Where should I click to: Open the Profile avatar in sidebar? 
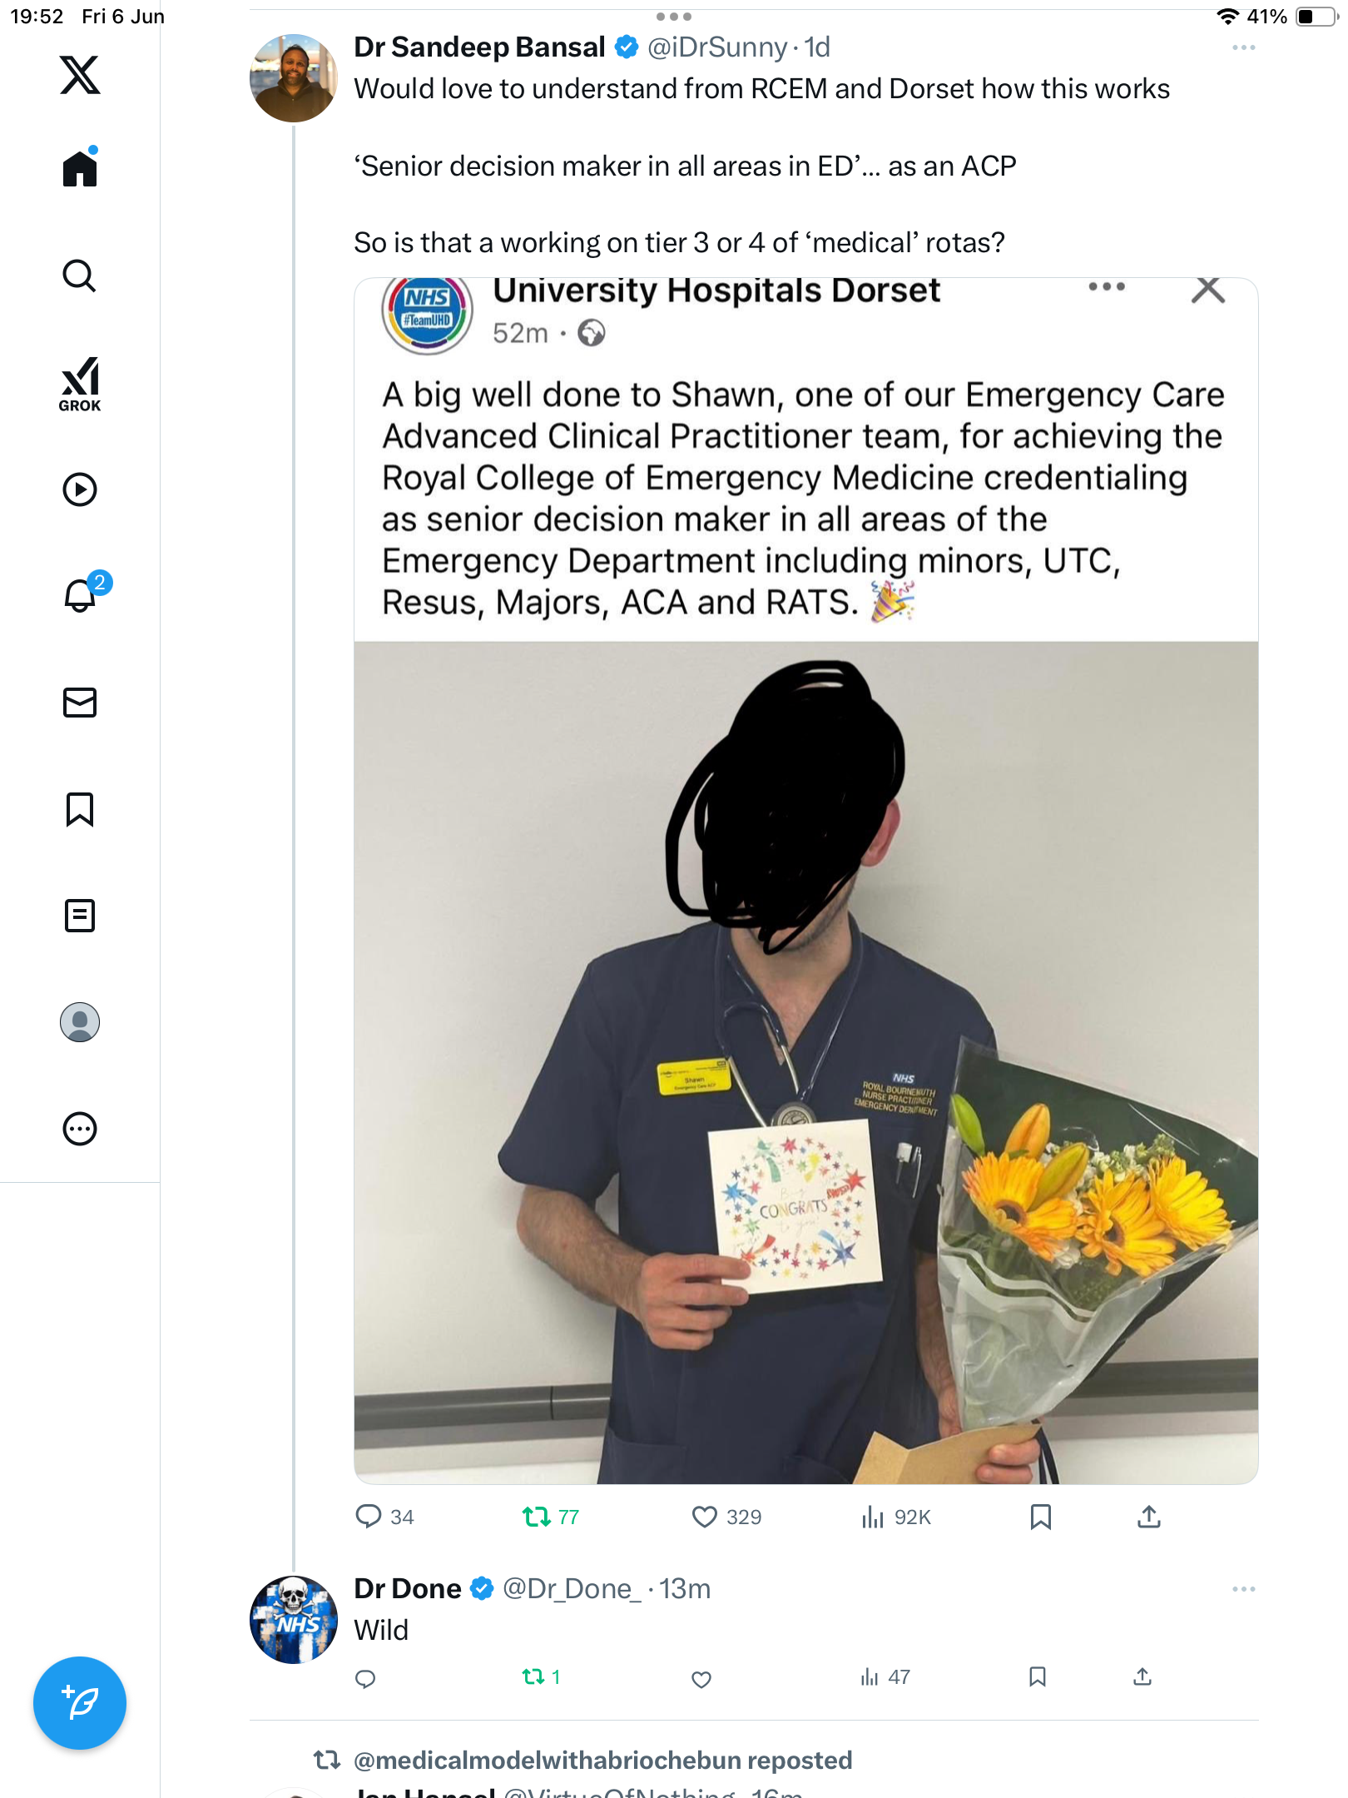[x=80, y=1022]
